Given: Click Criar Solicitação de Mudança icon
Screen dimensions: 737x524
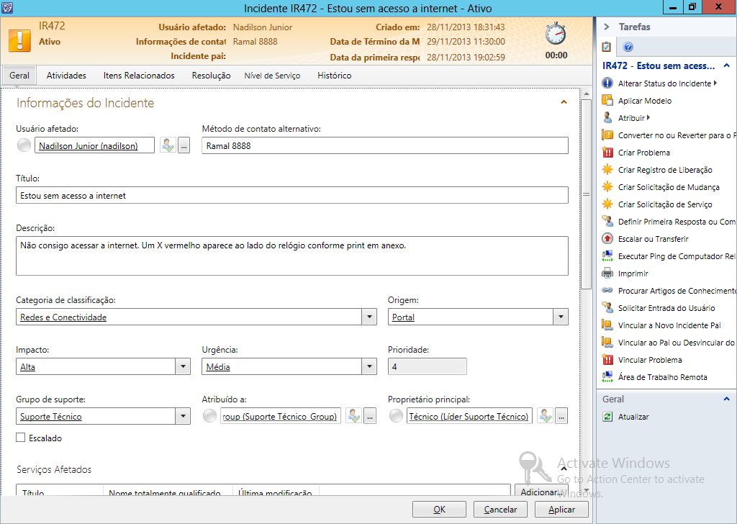Looking at the screenshot, I should [x=607, y=187].
